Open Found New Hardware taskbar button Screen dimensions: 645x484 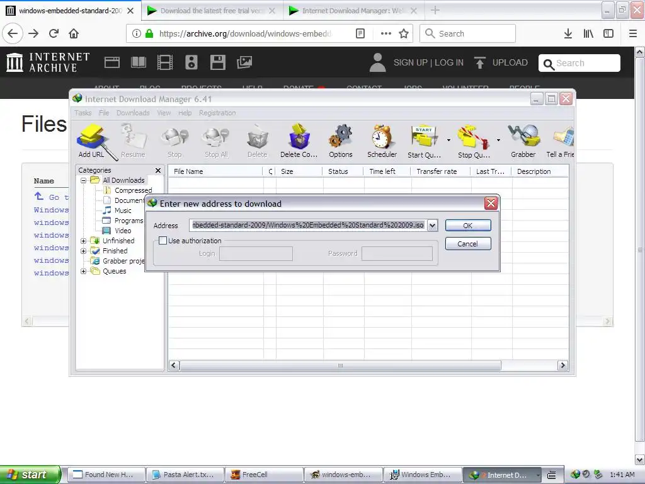(x=106, y=475)
